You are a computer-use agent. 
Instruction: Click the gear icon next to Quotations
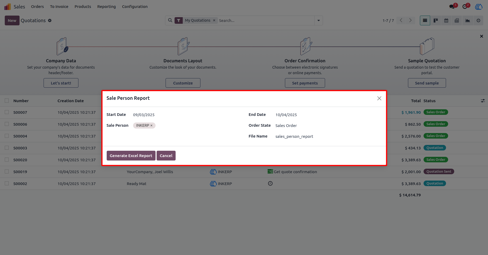(50, 21)
